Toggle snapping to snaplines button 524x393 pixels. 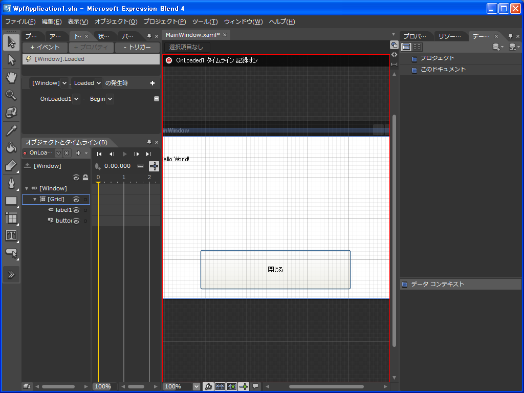coord(244,386)
